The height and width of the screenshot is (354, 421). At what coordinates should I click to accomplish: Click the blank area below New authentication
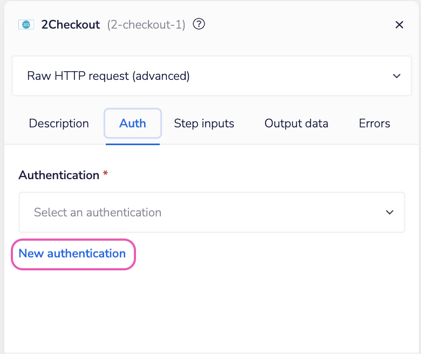coord(212,308)
